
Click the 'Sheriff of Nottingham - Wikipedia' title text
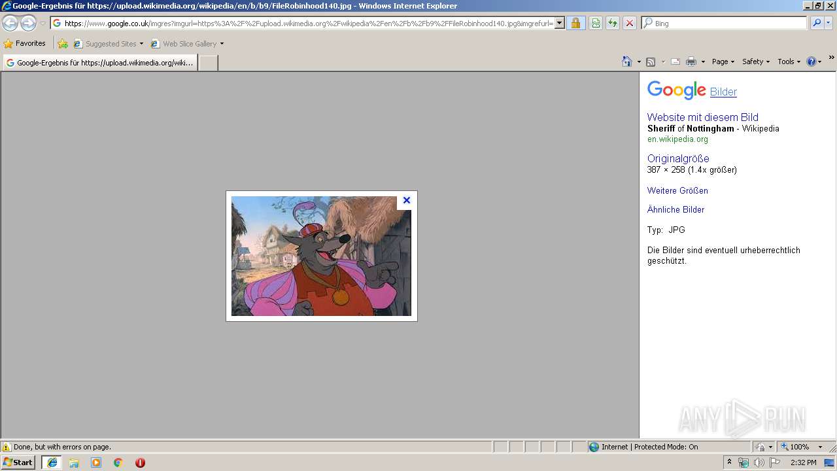[713, 129]
